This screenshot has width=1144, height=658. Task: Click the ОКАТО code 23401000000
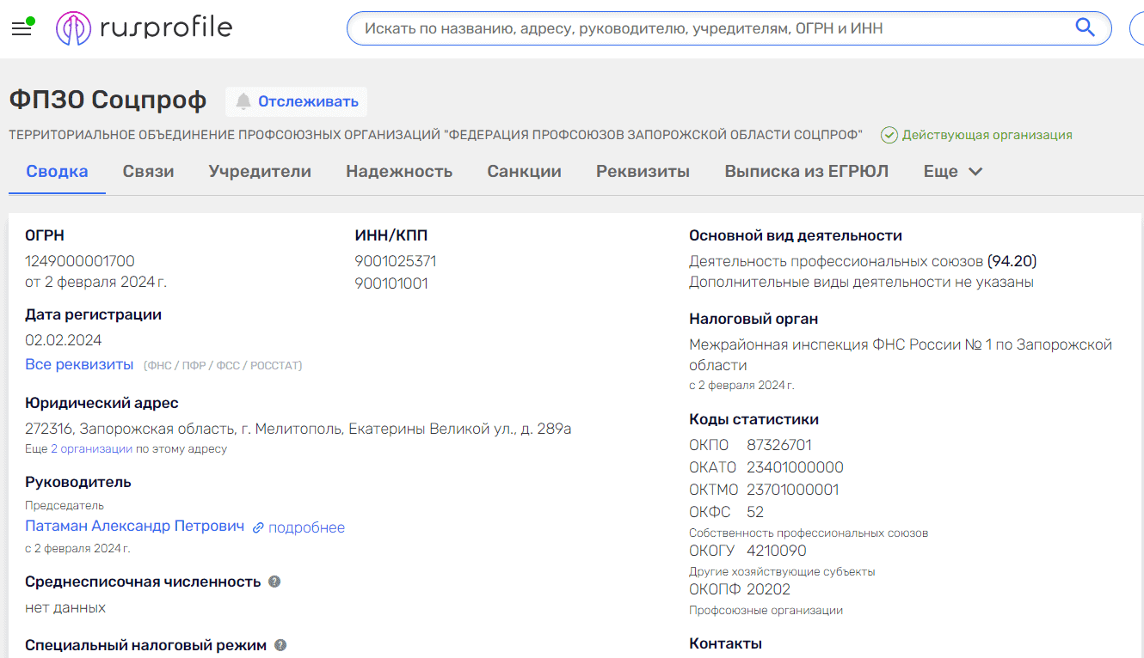(795, 467)
